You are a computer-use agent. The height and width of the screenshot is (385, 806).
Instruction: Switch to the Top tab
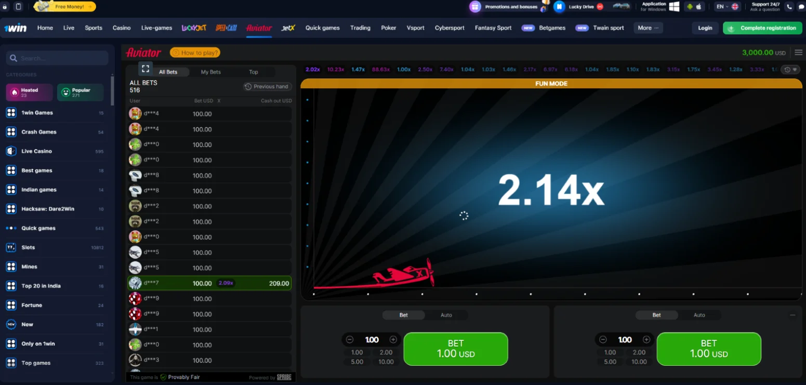click(x=254, y=72)
